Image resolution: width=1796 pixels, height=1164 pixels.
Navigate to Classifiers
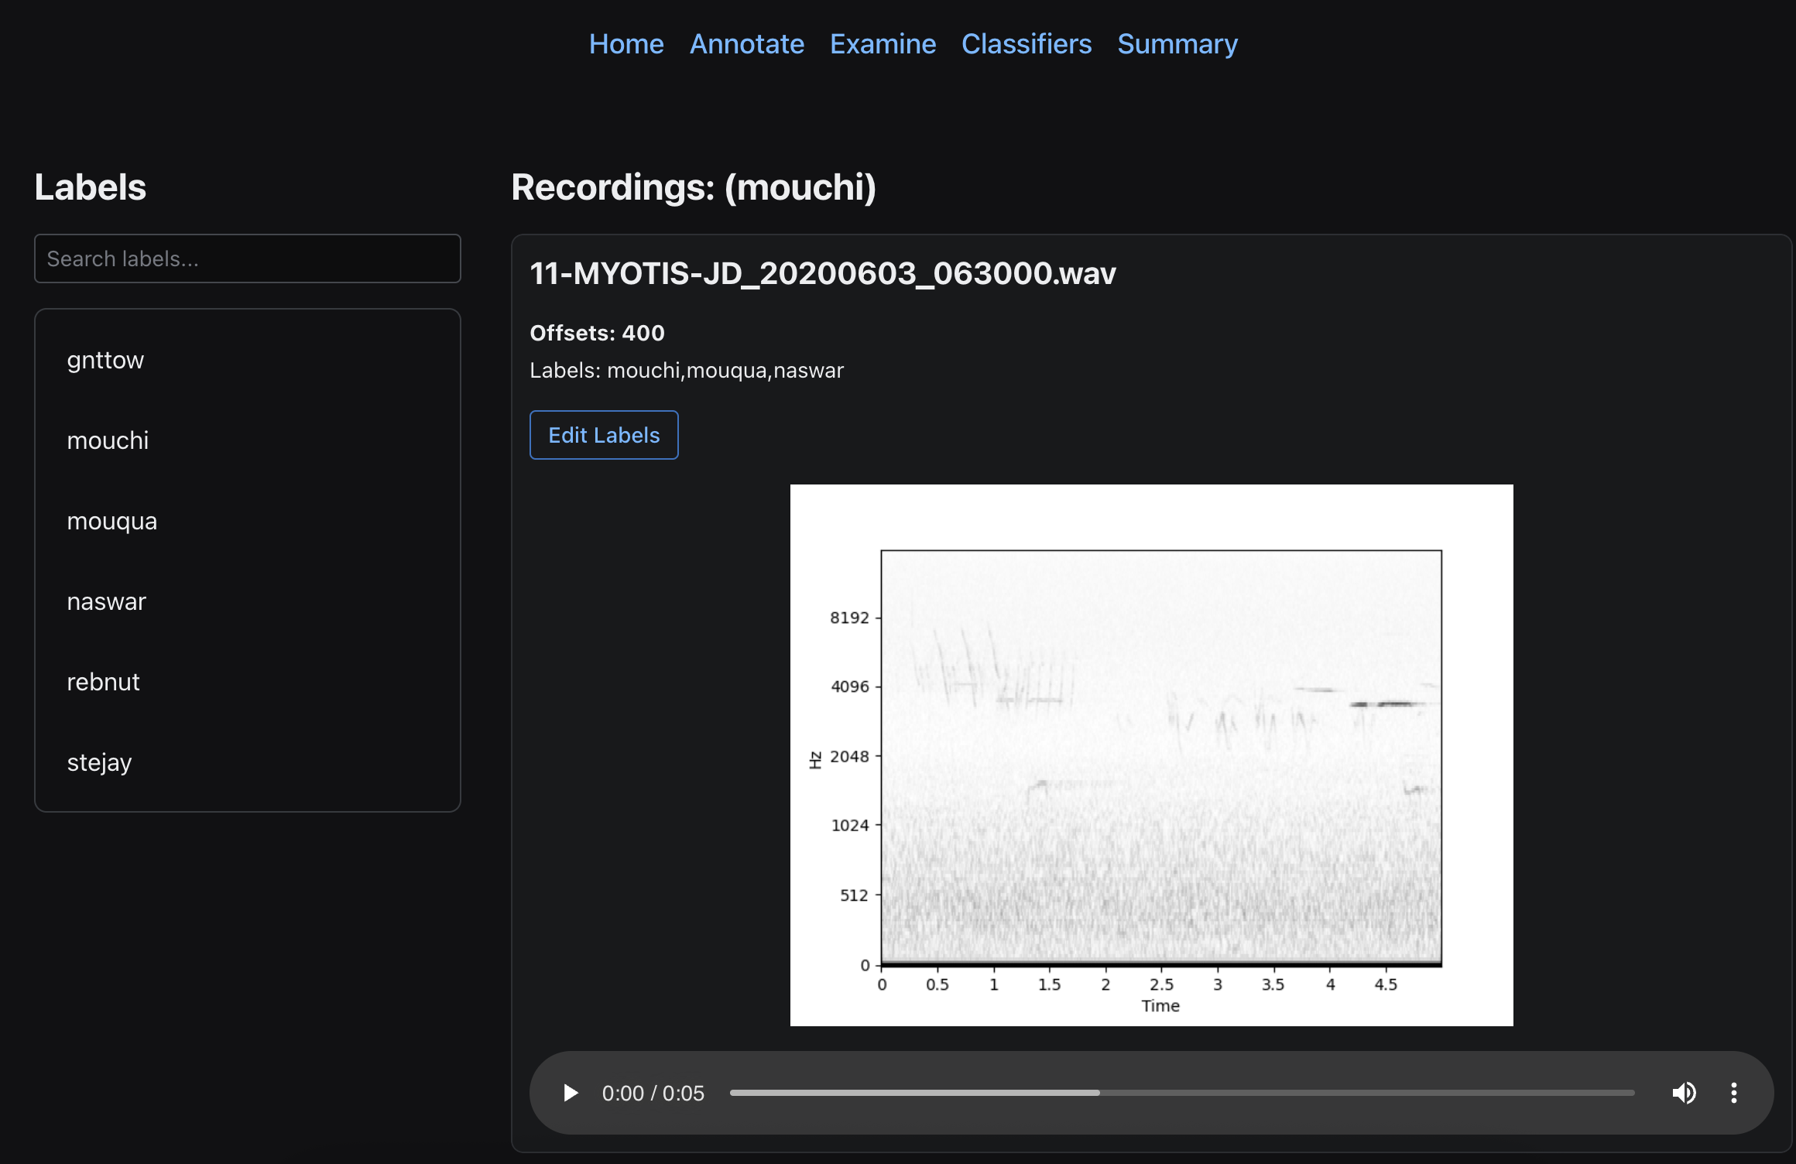pos(1026,44)
